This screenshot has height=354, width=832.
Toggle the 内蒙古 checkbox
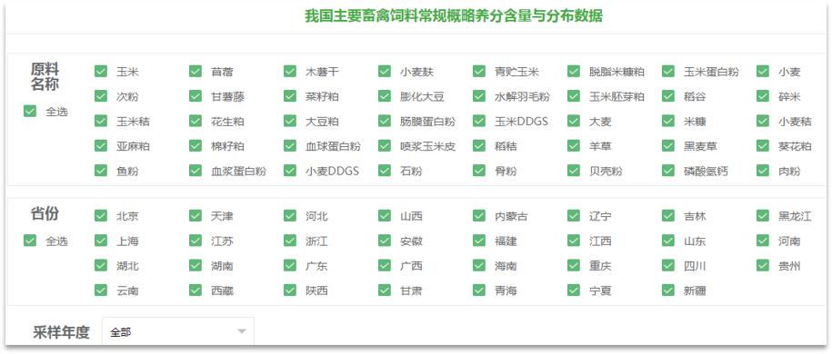click(x=479, y=215)
